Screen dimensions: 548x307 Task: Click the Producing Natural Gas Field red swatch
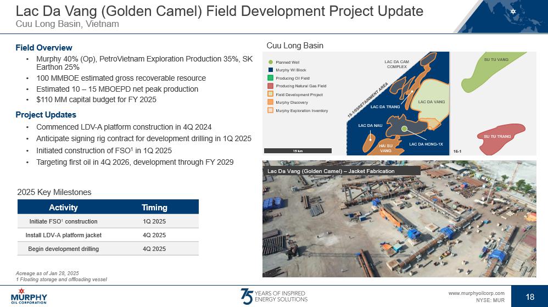(271, 86)
